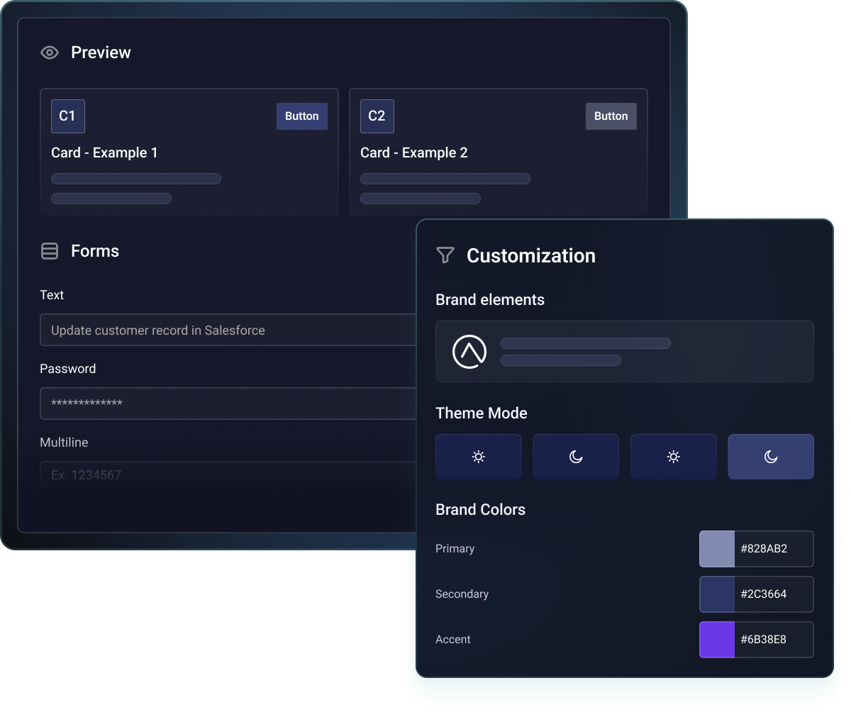Click the first sun icon under Theme Mode
This screenshot has height=712, width=851.
478,456
